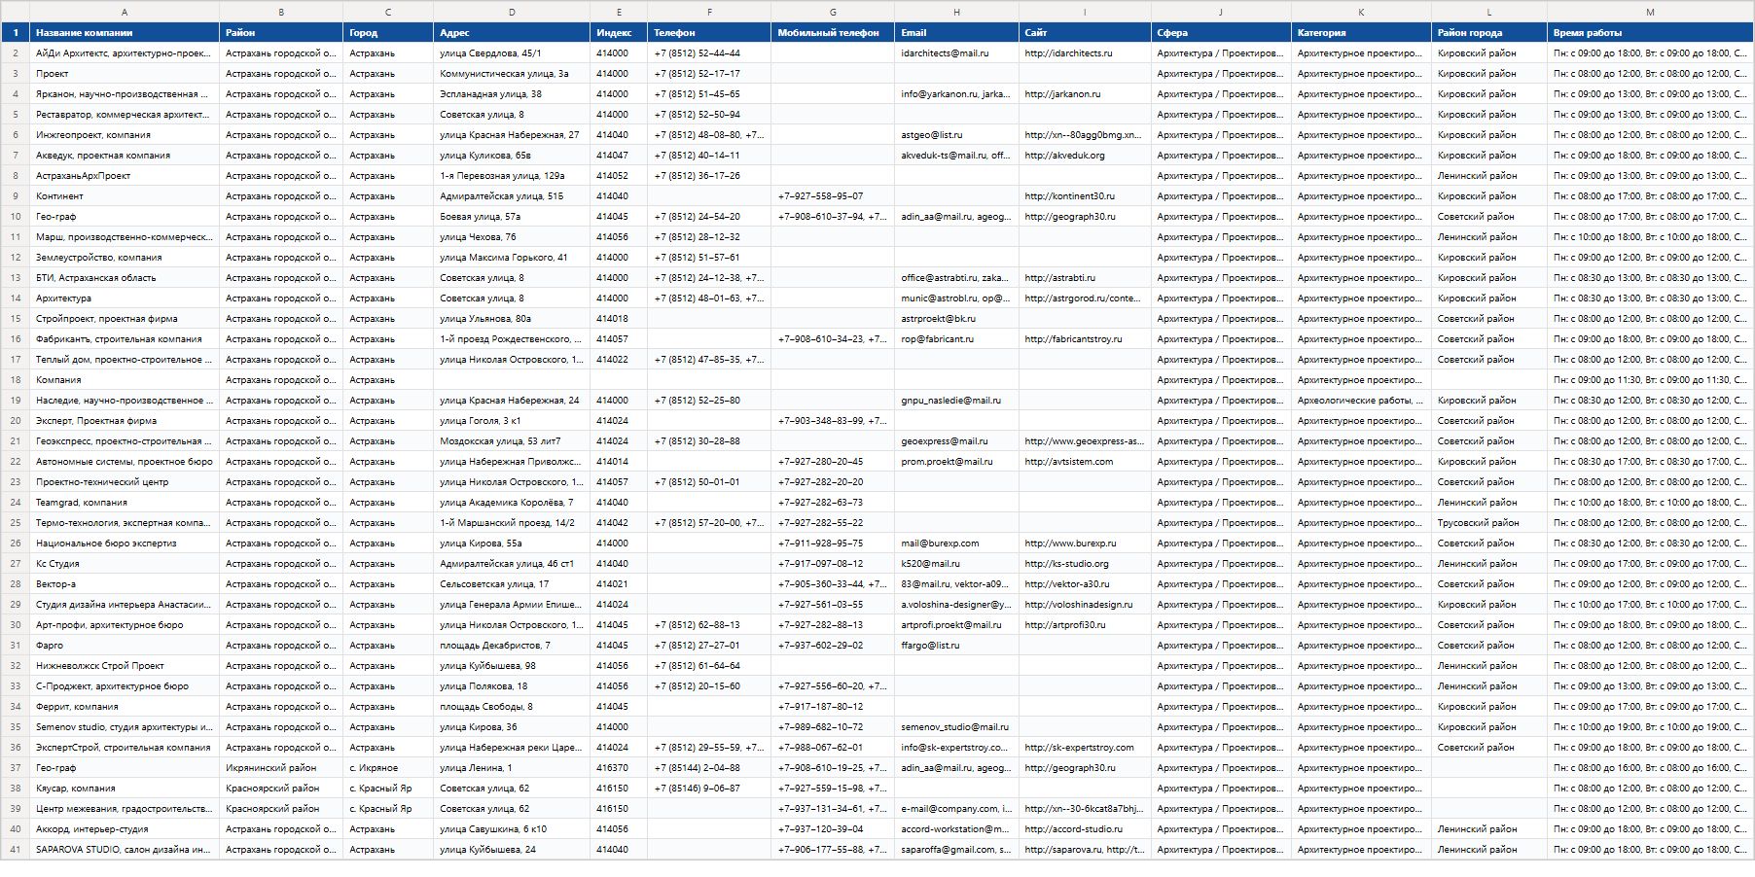Select the email gnpu_nasledie@mail.ru

coord(956,401)
